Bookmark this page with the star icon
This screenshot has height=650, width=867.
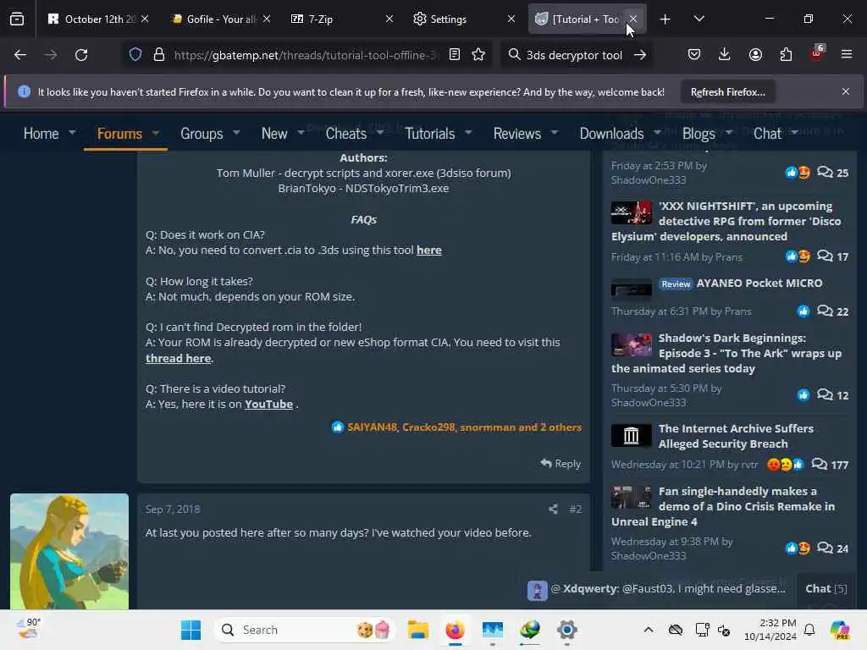478,55
